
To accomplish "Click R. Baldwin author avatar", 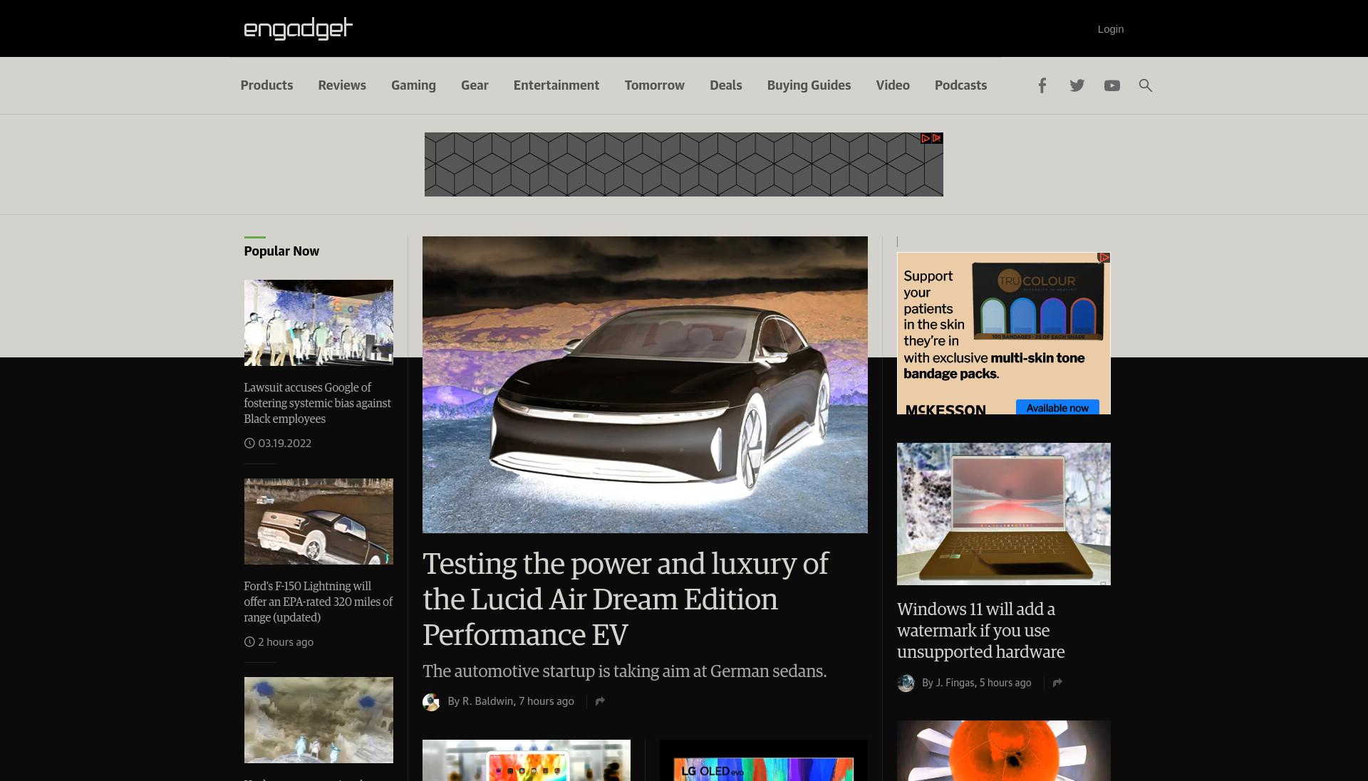I will coord(431,702).
